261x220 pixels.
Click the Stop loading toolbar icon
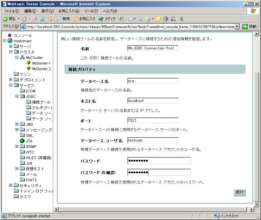(35, 19)
